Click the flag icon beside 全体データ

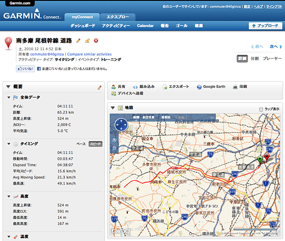click(16, 98)
